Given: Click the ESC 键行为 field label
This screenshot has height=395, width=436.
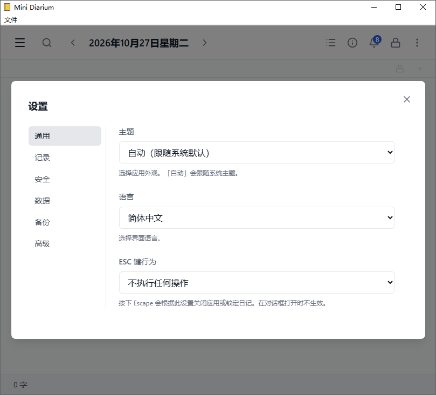Looking at the screenshot, I should tap(137, 262).
